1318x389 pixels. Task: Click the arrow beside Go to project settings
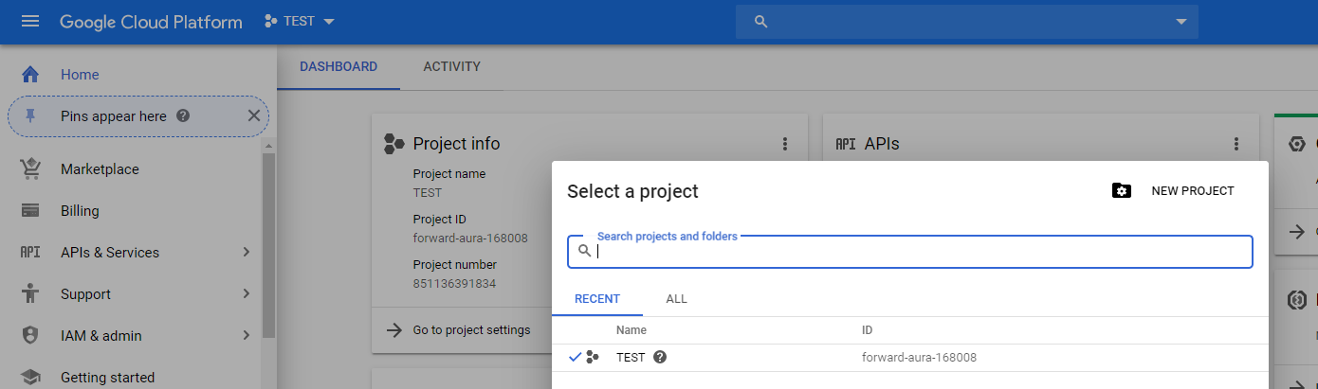[x=394, y=330]
